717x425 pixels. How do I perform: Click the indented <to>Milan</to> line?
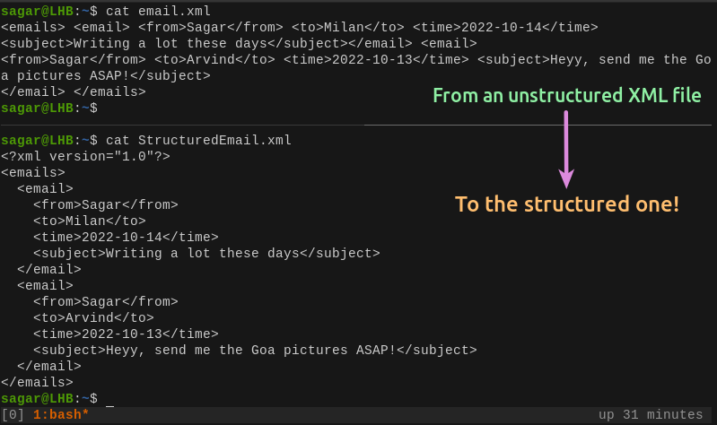click(x=89, y=221)
